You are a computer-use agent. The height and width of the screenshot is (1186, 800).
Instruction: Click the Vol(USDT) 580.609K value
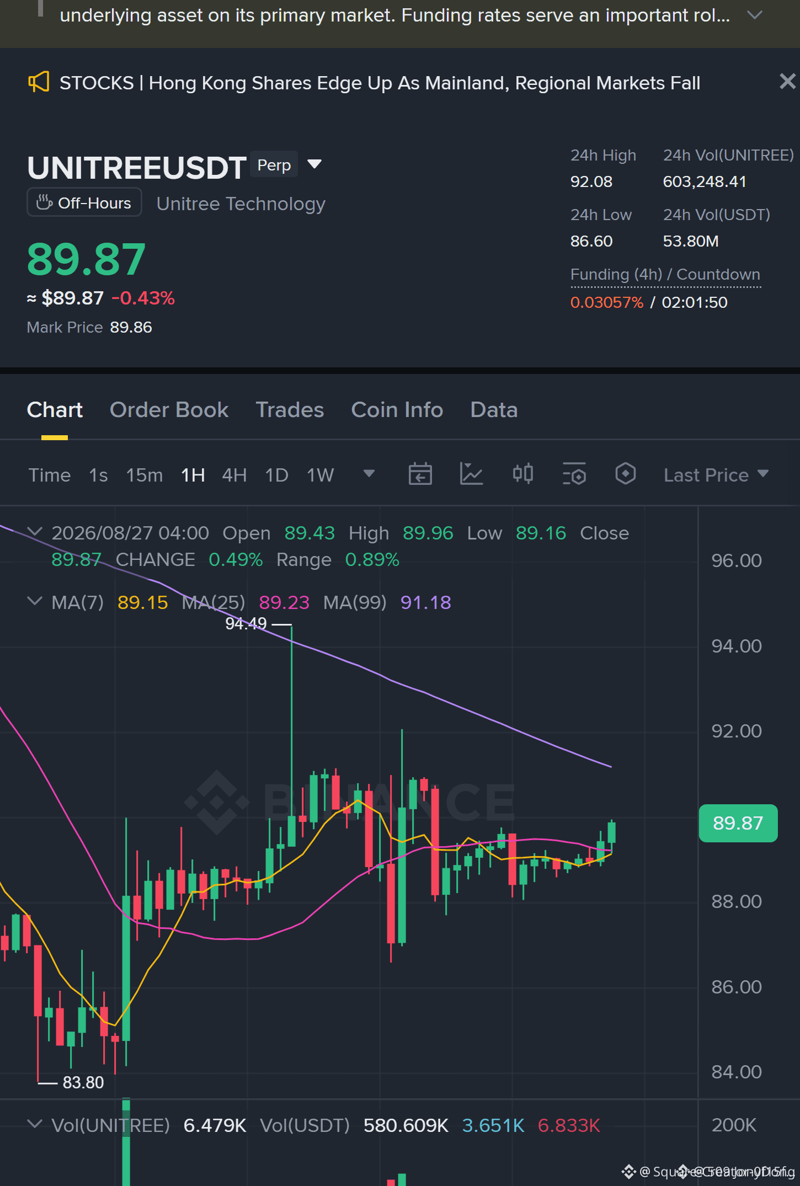(406, 1126)
